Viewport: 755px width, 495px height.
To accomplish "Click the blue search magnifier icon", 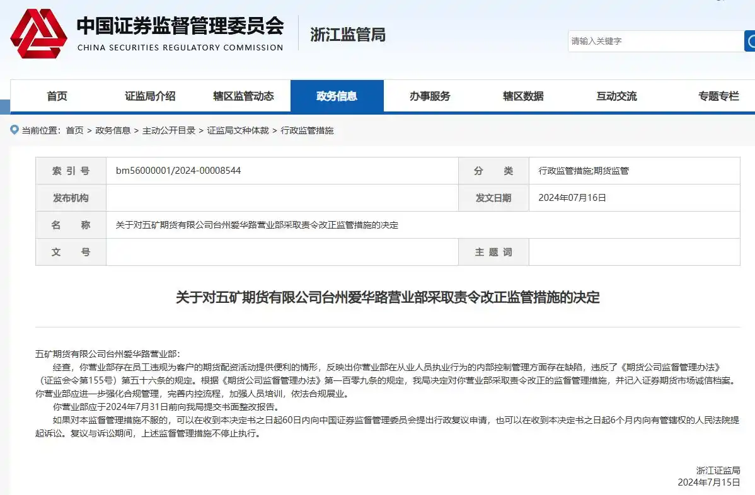I will (750, 41).
